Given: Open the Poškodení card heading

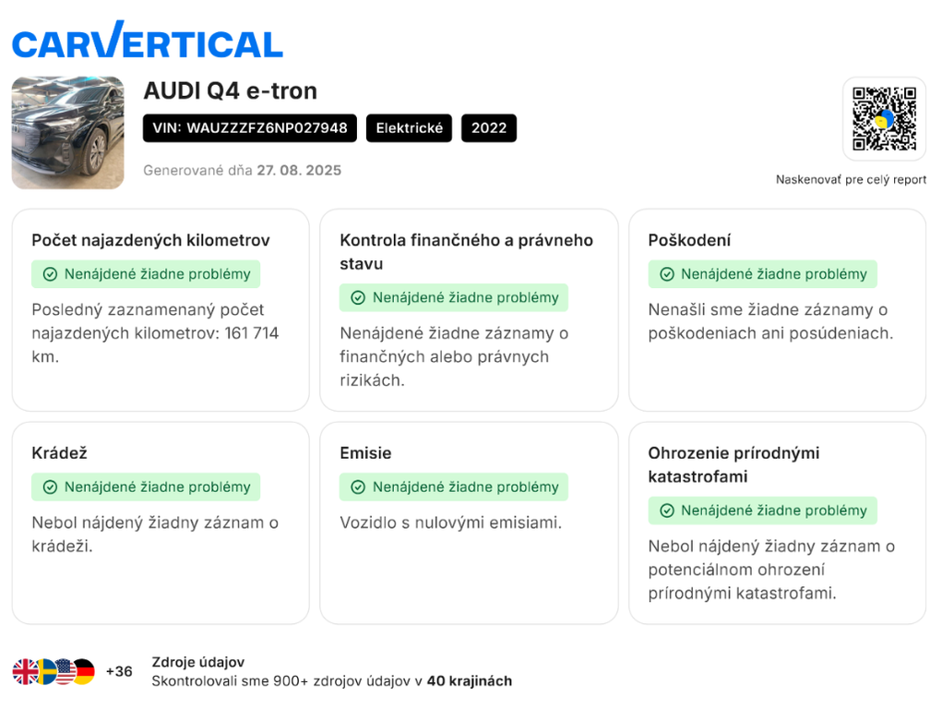Looking at the screenshot, I should [689, 240].
